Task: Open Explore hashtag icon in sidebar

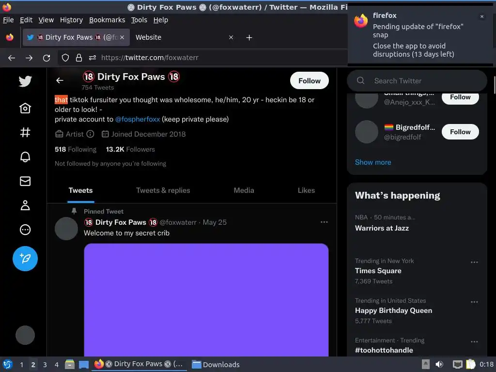Action: point(25,132)
